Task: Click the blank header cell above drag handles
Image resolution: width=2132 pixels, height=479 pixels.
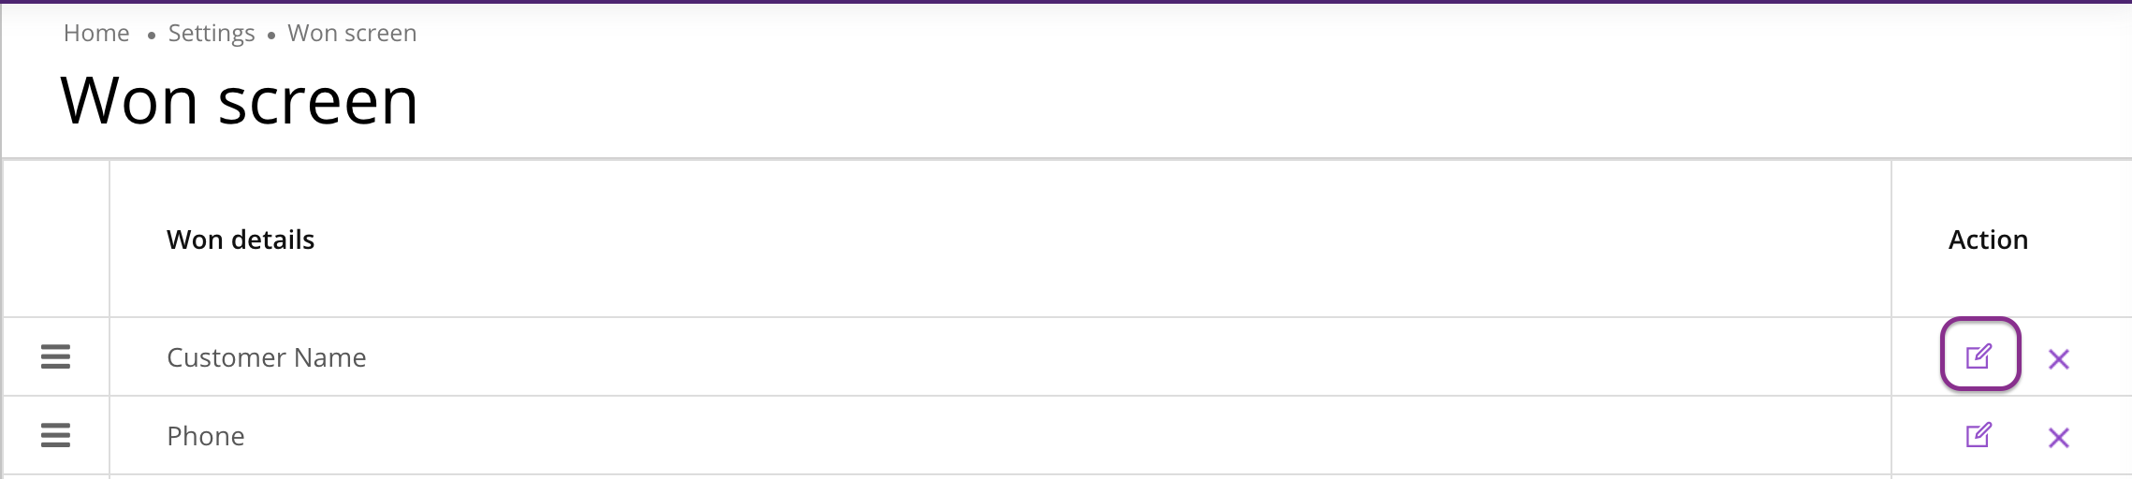Action: coord(56,239)
